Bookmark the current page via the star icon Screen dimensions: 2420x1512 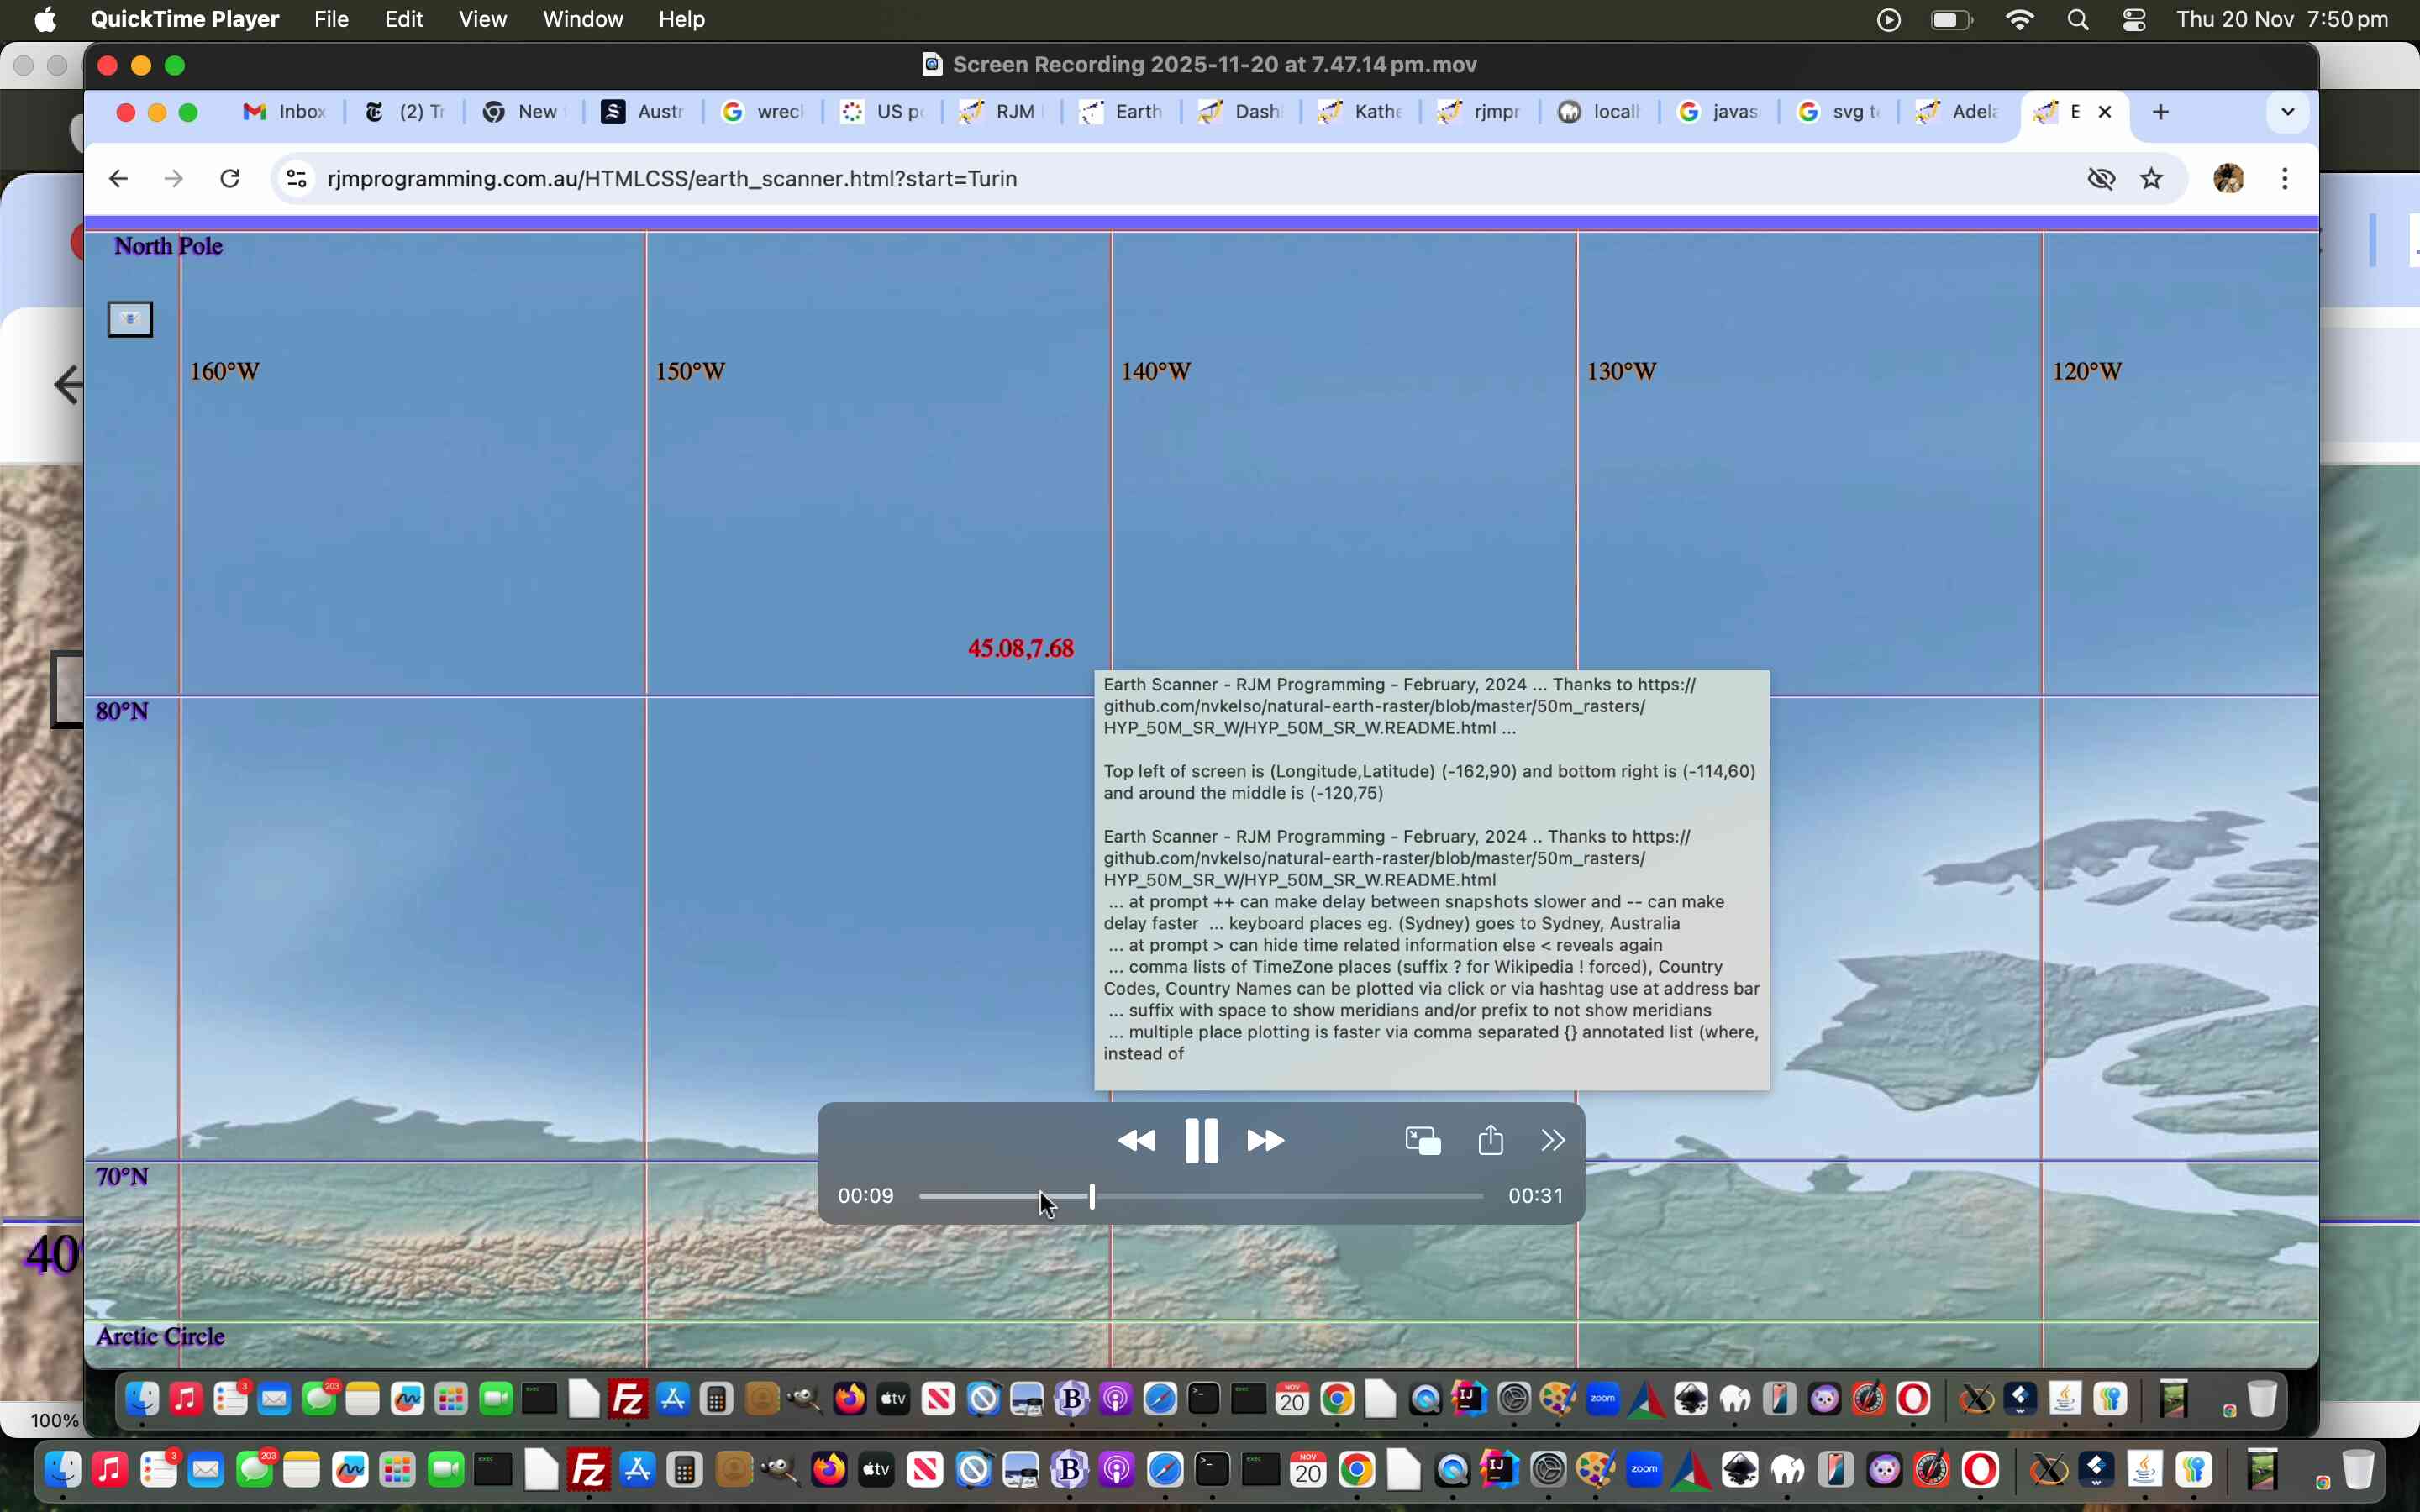point(2152,178)
